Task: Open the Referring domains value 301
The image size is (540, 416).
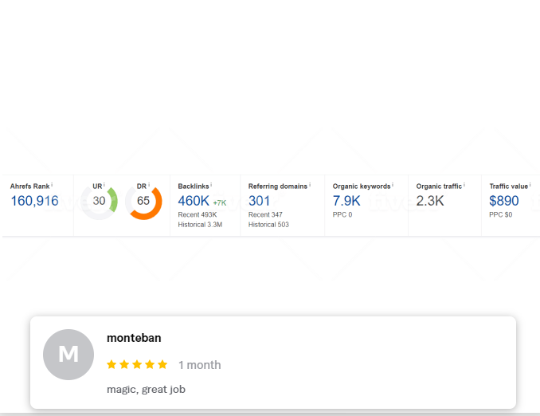Action: (259, 201)
